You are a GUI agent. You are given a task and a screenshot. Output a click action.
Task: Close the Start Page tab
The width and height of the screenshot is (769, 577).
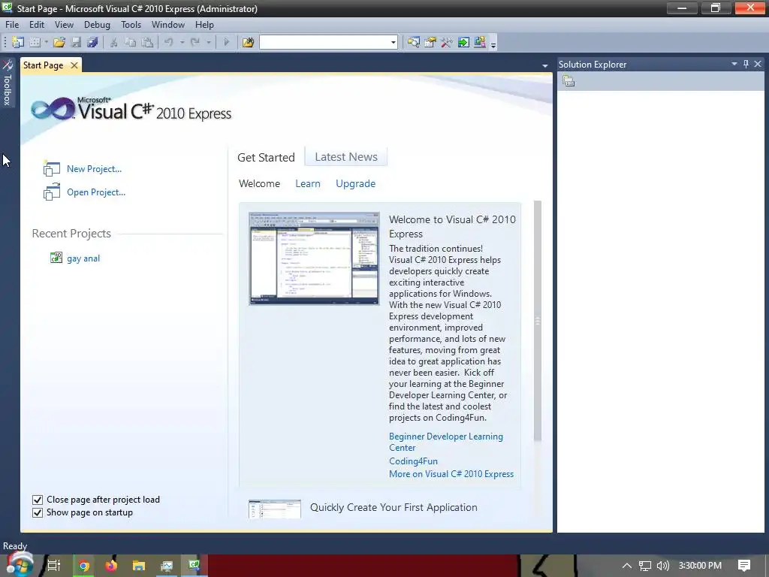(x=74, y=65)
